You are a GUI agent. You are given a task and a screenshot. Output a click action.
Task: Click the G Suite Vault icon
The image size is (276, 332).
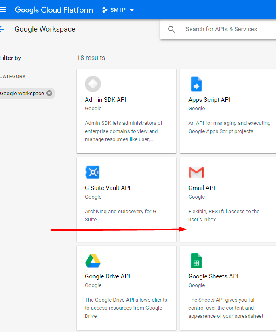coord(93,172)
